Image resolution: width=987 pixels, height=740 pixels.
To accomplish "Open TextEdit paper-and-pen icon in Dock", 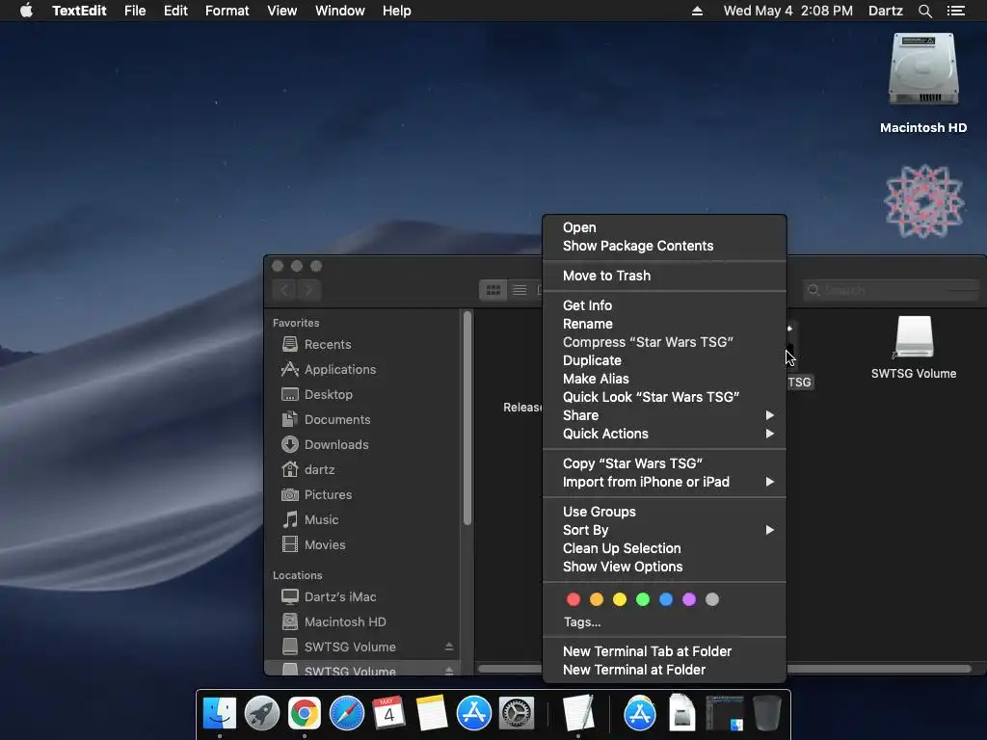I will [x=578, y=714].
